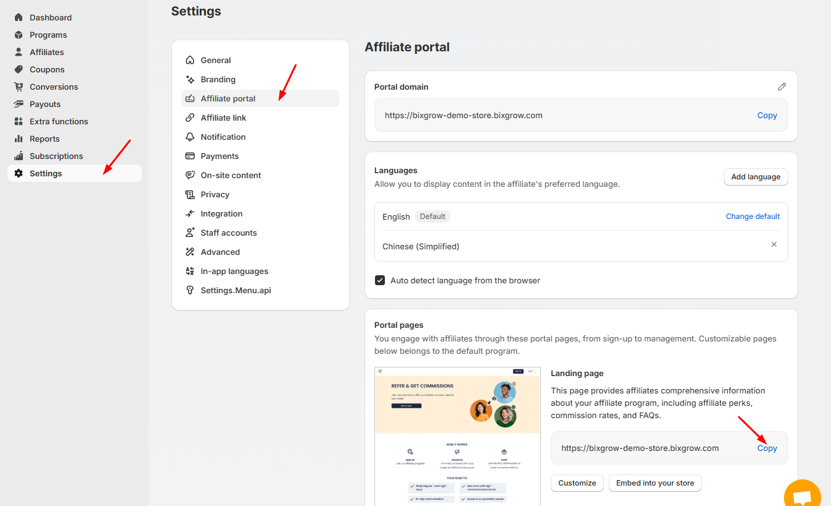The height and width of the screenshot is (506, 831).
Task: Click the Conversions cart icon in sidebar
Action: (x=19, y=87)
